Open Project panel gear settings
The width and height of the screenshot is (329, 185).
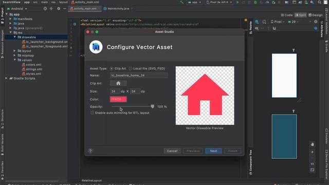point(59,9)
